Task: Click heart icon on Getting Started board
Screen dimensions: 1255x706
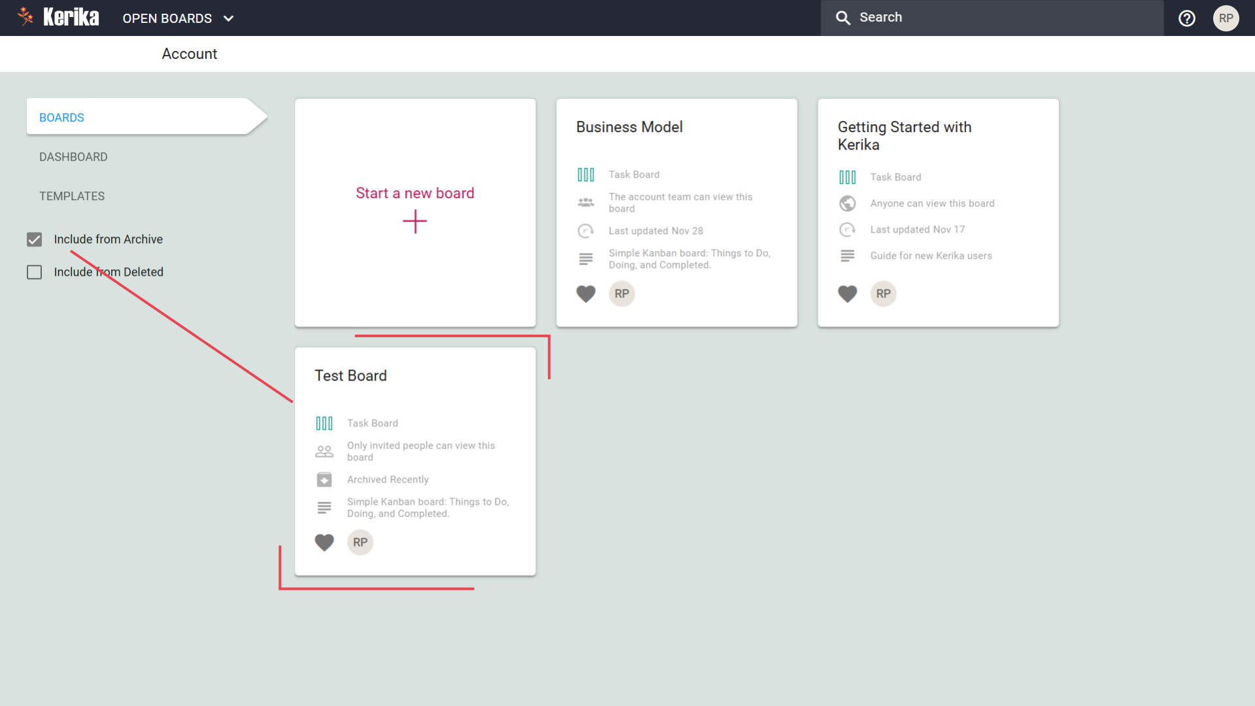Action: click(x=847, y=294)
